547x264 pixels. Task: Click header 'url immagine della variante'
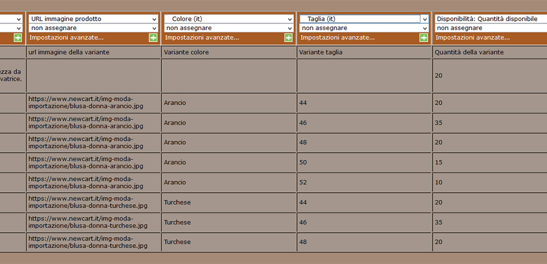pos(69,53)
